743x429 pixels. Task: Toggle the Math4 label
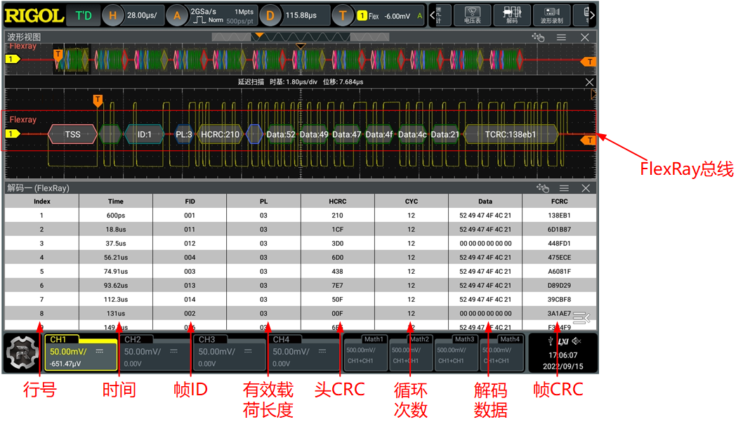coord(510,339)
